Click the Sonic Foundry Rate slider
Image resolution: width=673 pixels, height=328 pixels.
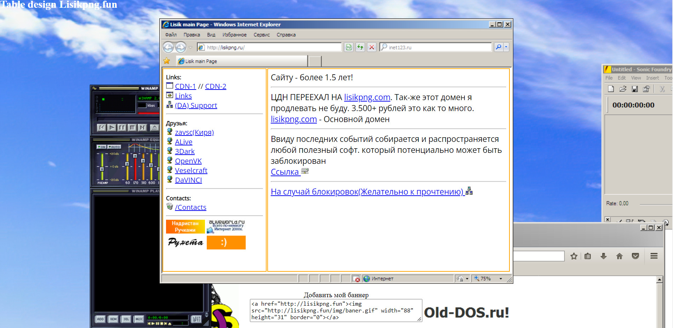click(656, 204)
